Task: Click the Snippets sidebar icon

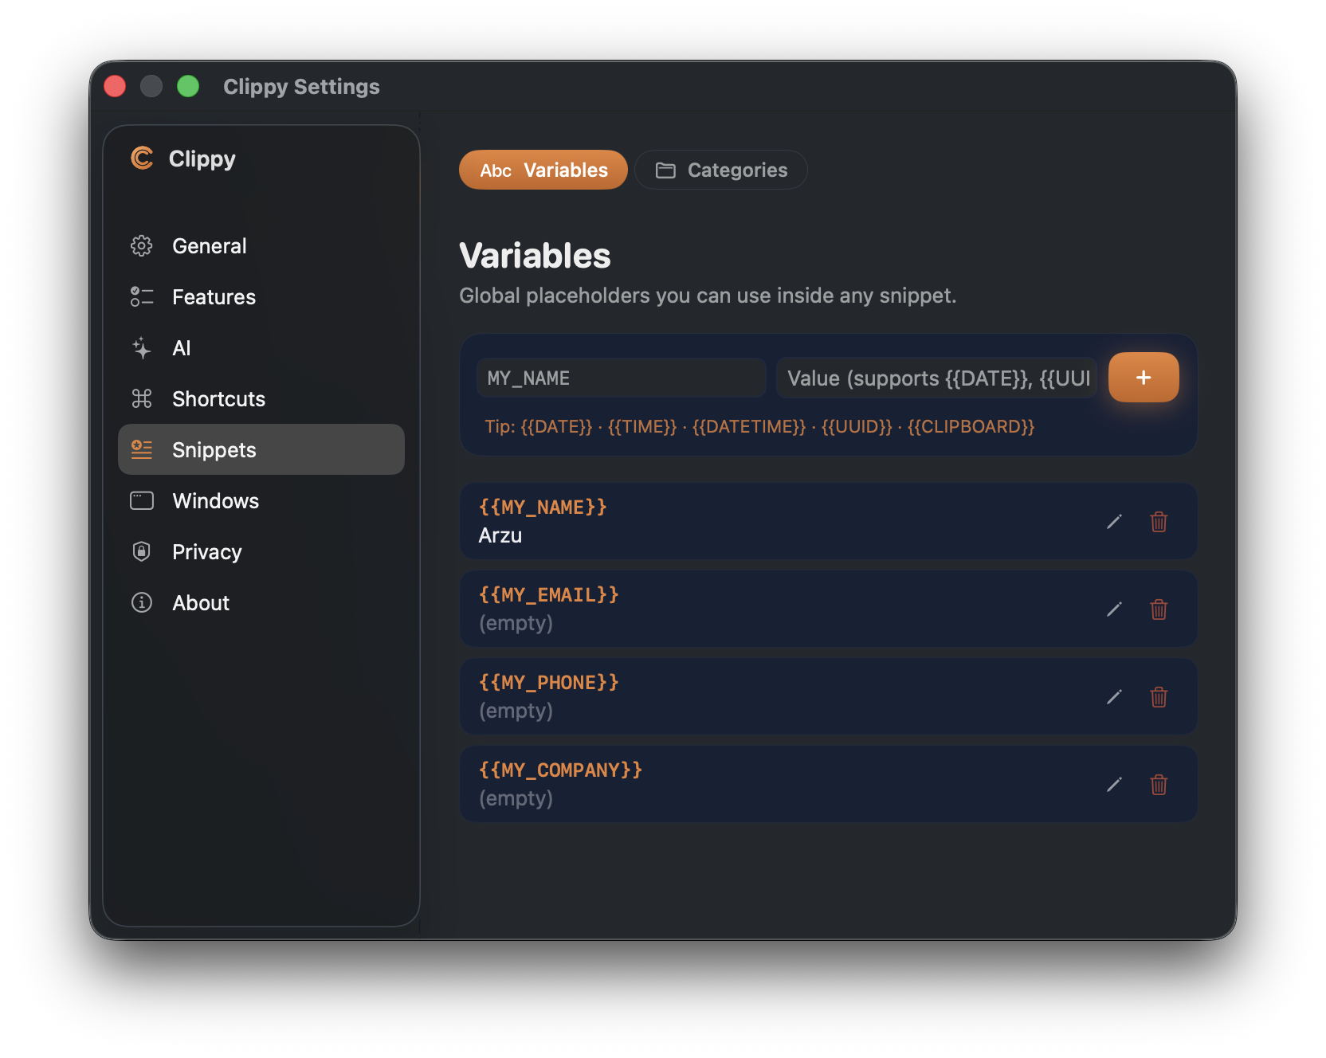Action: pos(142,449)
